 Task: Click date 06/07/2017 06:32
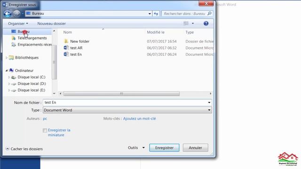pyautogui.click(x=162, y=48)
